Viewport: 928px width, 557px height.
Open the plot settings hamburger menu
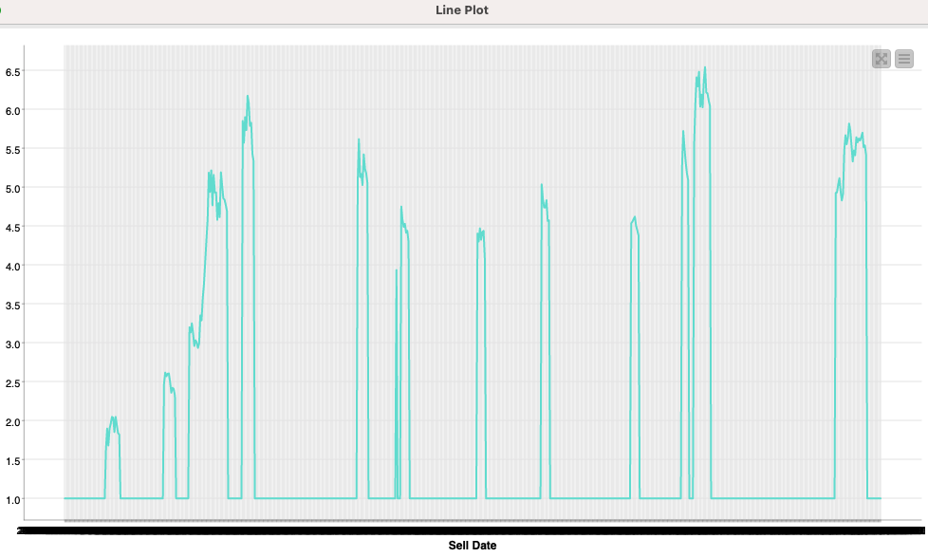[903, 59]
